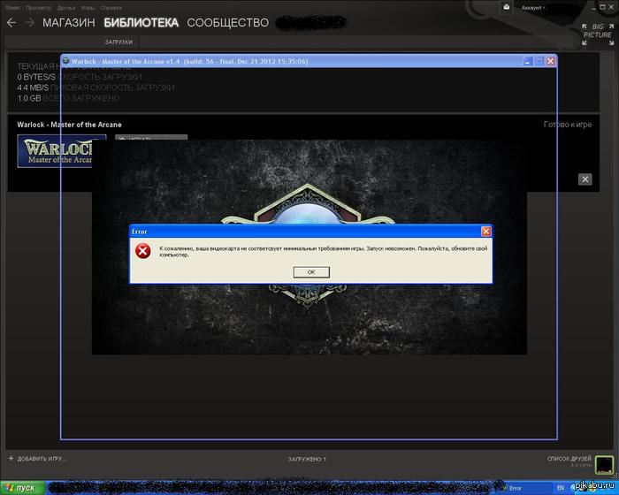The width and height of the screenshot is (619, 495).
Task: Click the forward navigation arrow
Action: pyautogui.click(x=29, y=22)
